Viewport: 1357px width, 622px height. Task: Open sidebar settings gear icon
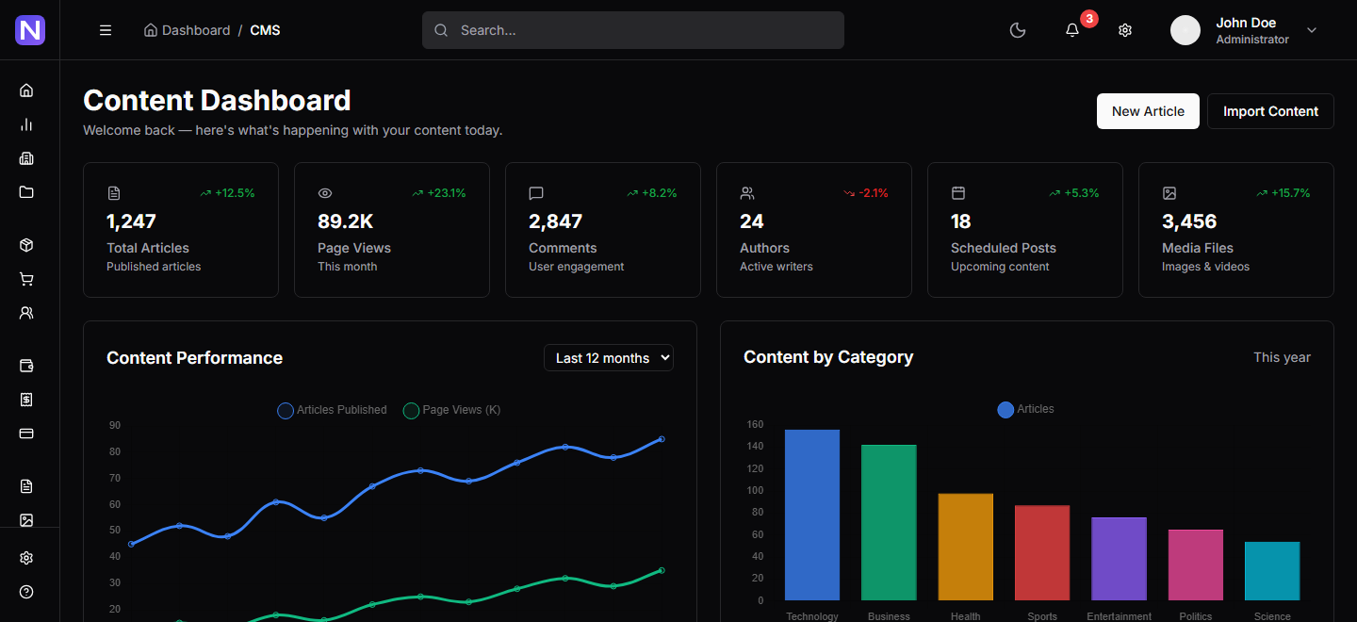pos(26,558)
